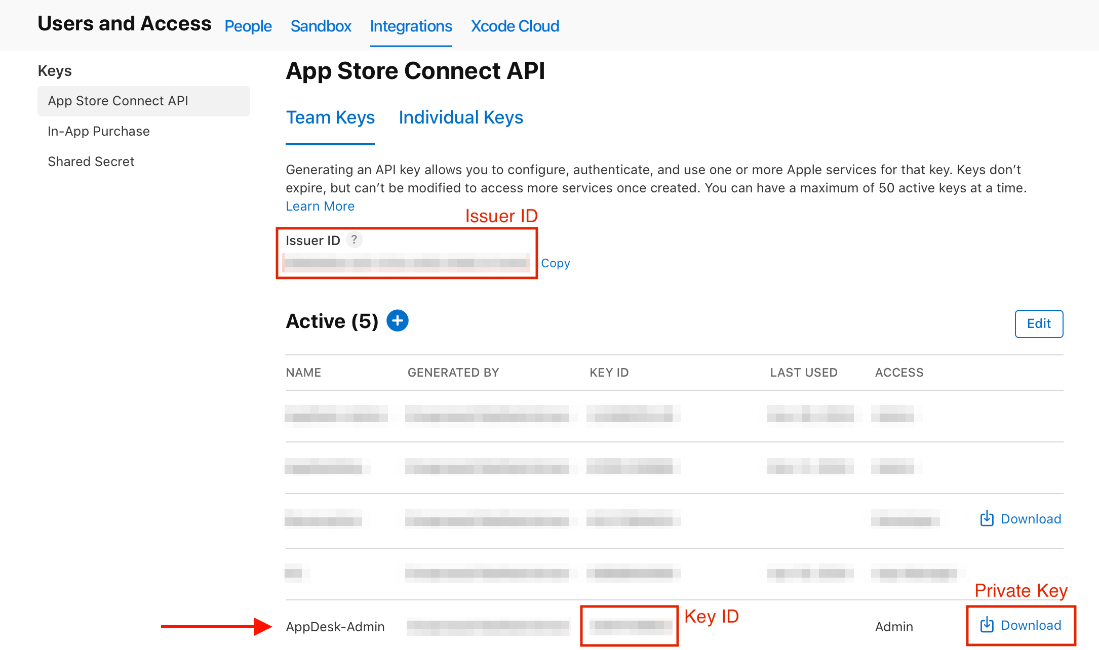Image resolution: width=1099 pixels, height=650 pixels.
Task: Navigate to the Sandbox section
Action: click(321, 26)
